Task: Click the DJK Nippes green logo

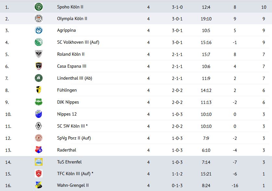Action: pyautogui.click(x=39, y=102)
